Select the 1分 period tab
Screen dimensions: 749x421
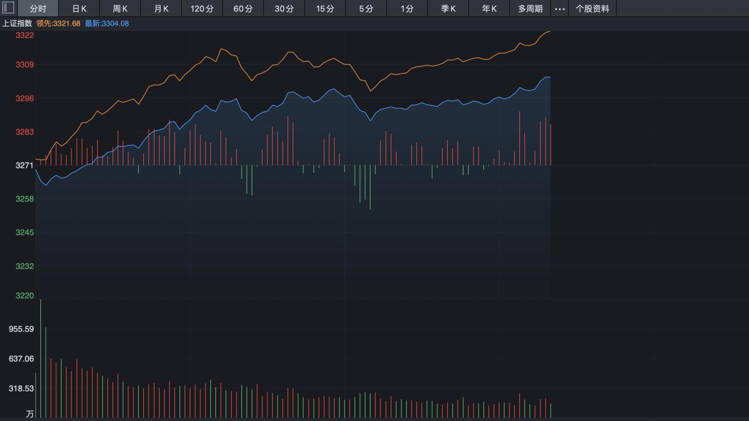[x=407, y=9]
